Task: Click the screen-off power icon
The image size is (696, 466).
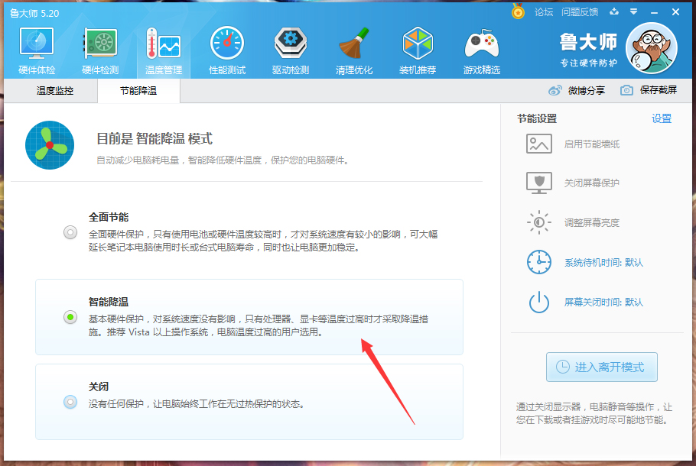Action: click(x=539, y=302)
